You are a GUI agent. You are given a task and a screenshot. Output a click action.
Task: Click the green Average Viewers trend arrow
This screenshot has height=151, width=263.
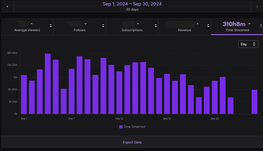click(32, 24)
